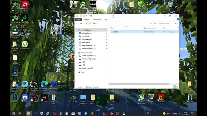Open the quick access toolbar customize dropdown
This screenshot has height=116, width=207.
point(86,16)
